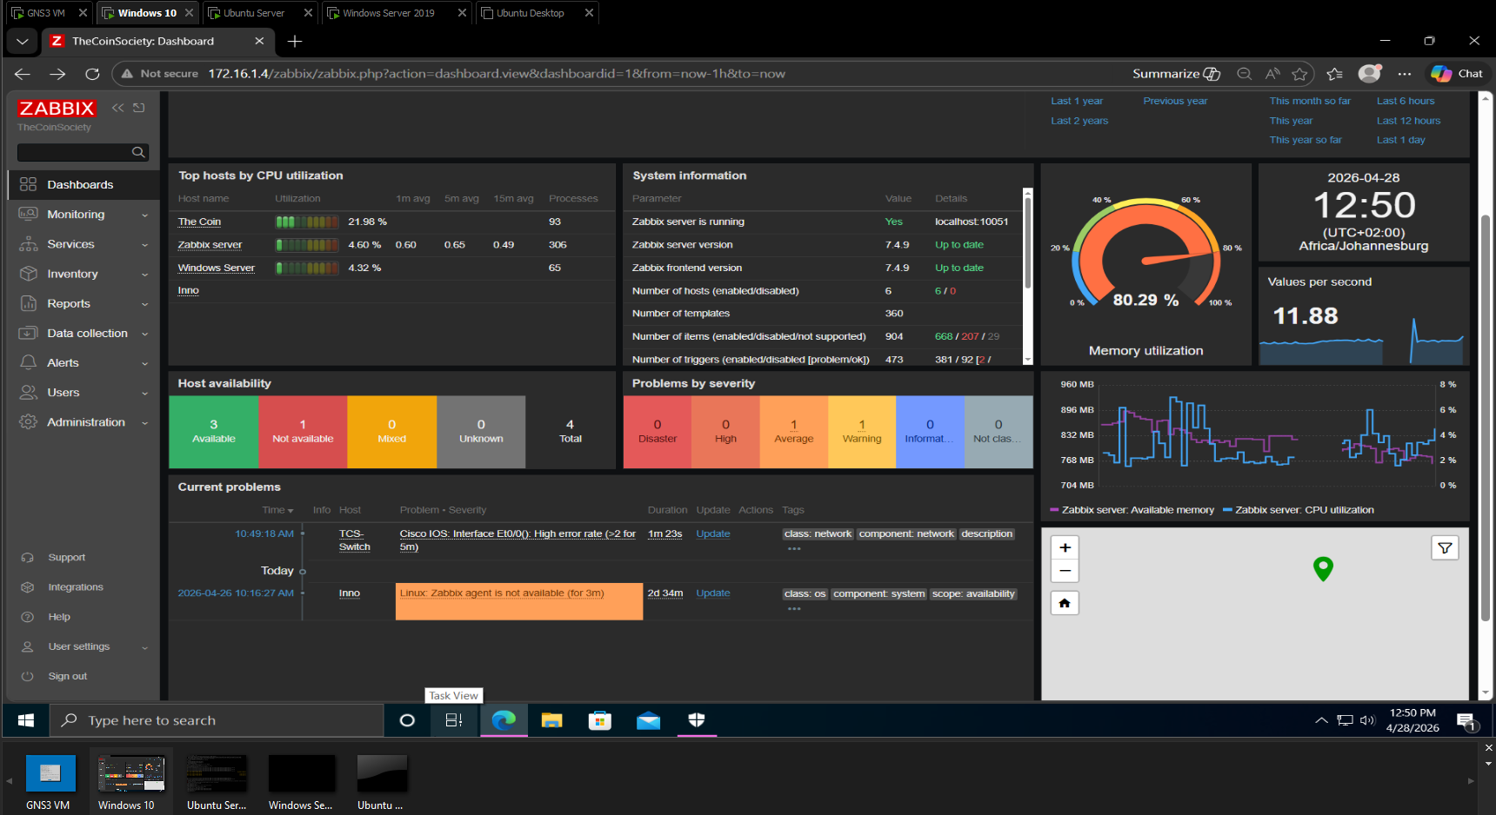The width and height of the screenshot is (1496, 815).
Task: Zoom out on the map widget
Action: tap(1065, 571)
